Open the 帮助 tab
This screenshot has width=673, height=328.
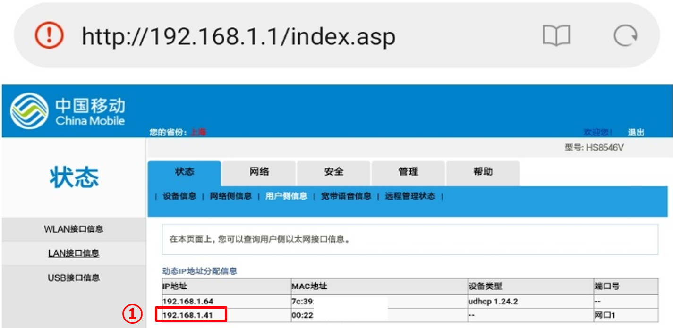[x=483, y=172]
